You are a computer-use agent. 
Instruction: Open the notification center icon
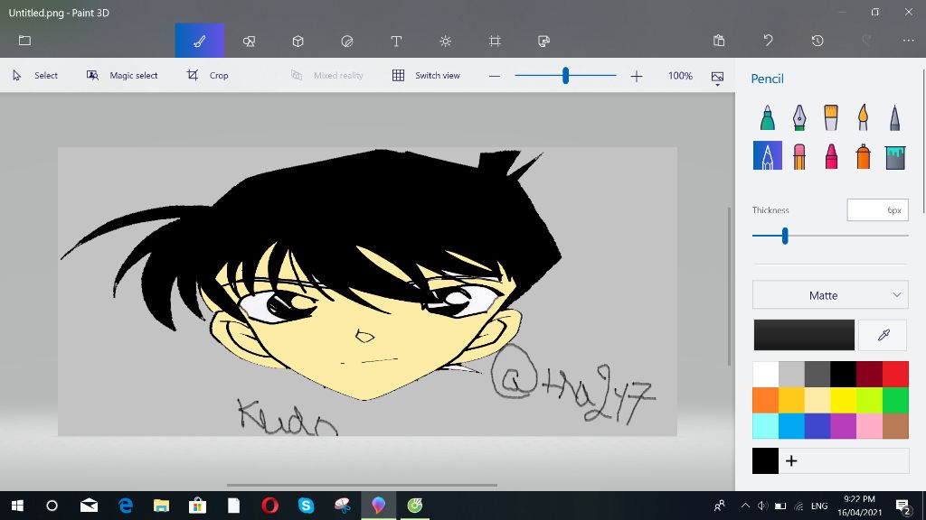pos(902,506)
